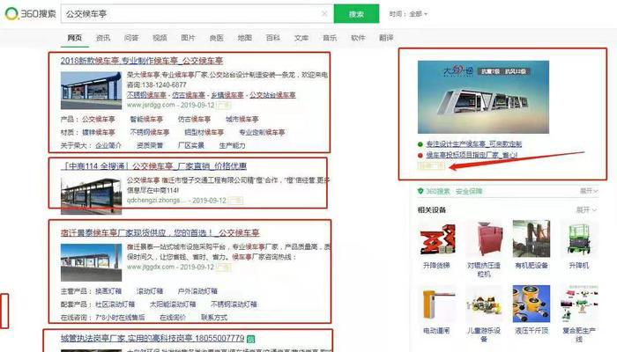Click the 7*8小时在线售后 link
This screenshot has width=617, height=352.
click(x=120, y=318)
